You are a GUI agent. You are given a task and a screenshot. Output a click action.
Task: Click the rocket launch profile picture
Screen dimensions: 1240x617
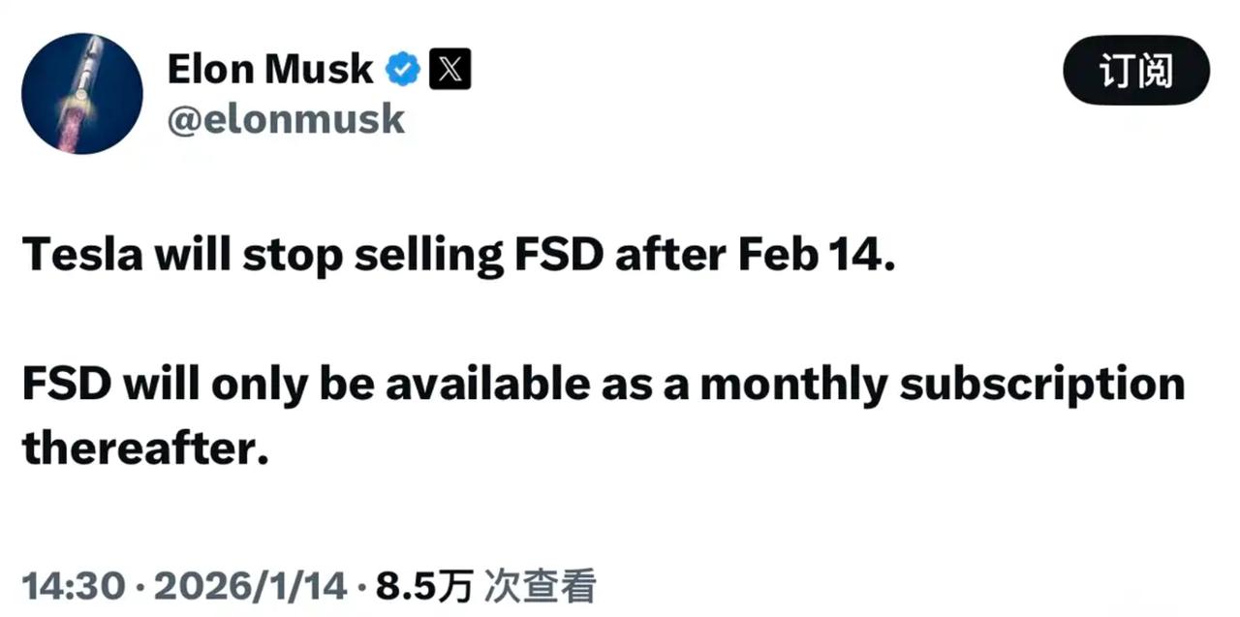click(x=82, y=94)
